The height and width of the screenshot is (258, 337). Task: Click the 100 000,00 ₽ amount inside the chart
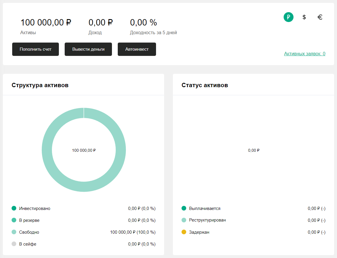pyautogui.click(x=84, y=150)
